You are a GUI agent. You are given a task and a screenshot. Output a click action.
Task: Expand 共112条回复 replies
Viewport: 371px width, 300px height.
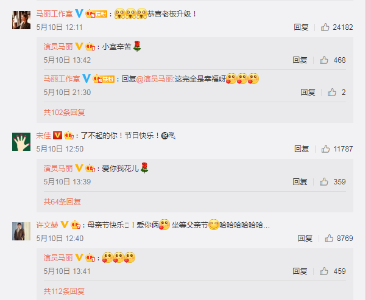click(64, 291)
